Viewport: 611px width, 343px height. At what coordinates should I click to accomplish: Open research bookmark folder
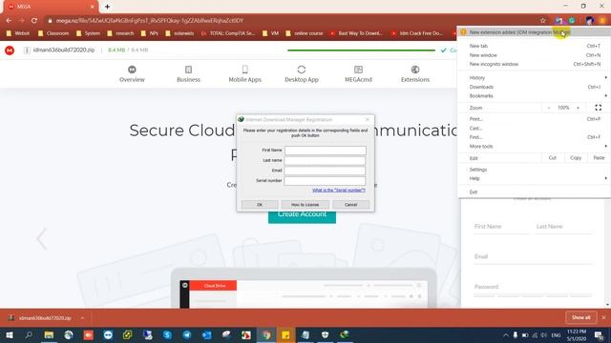120,33
